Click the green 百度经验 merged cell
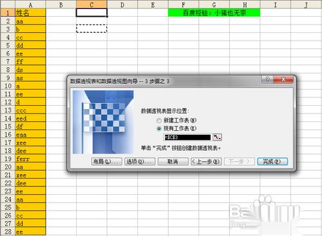 214,13
